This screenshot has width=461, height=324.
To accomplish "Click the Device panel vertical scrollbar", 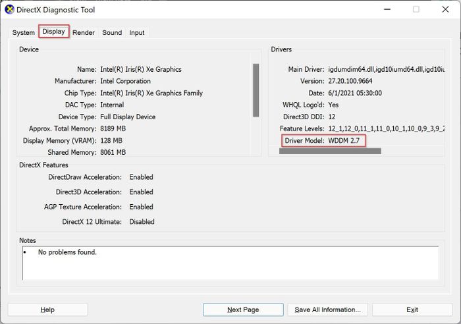I will 256,90.
